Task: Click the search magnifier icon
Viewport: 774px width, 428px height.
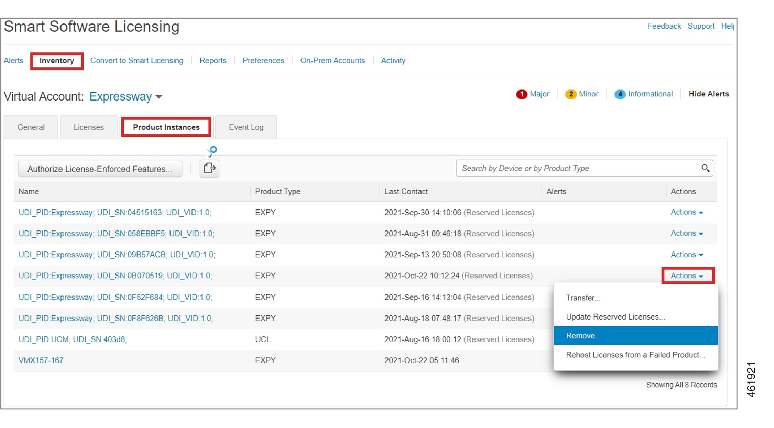Action: click(x=705, y=168)
